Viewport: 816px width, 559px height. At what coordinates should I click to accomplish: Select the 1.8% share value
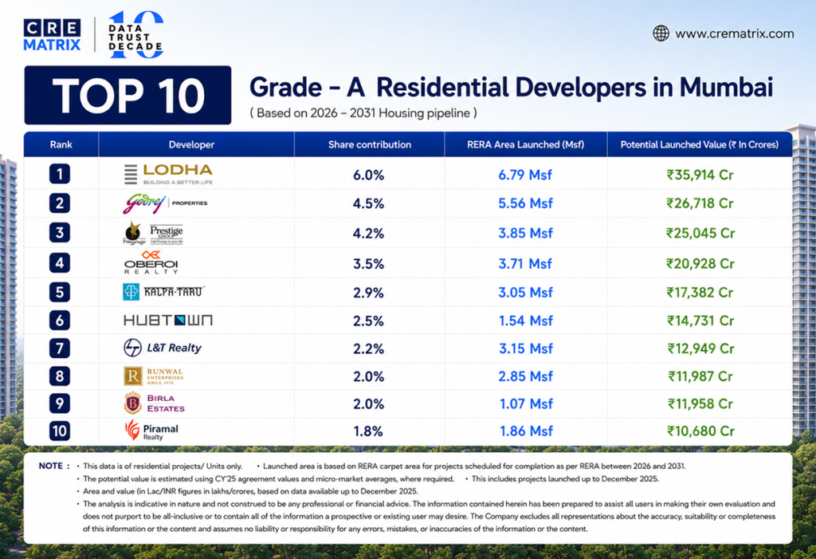(x=368, y=431)
